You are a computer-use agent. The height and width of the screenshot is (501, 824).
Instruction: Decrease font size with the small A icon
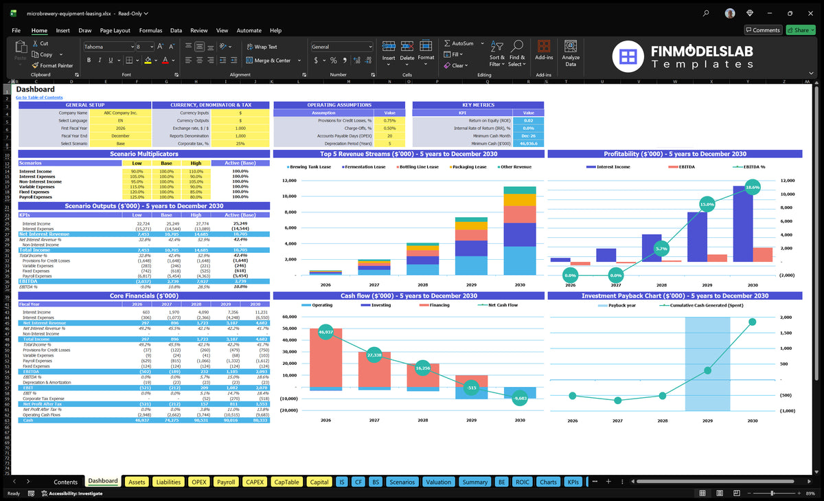[x=172, y=47]
